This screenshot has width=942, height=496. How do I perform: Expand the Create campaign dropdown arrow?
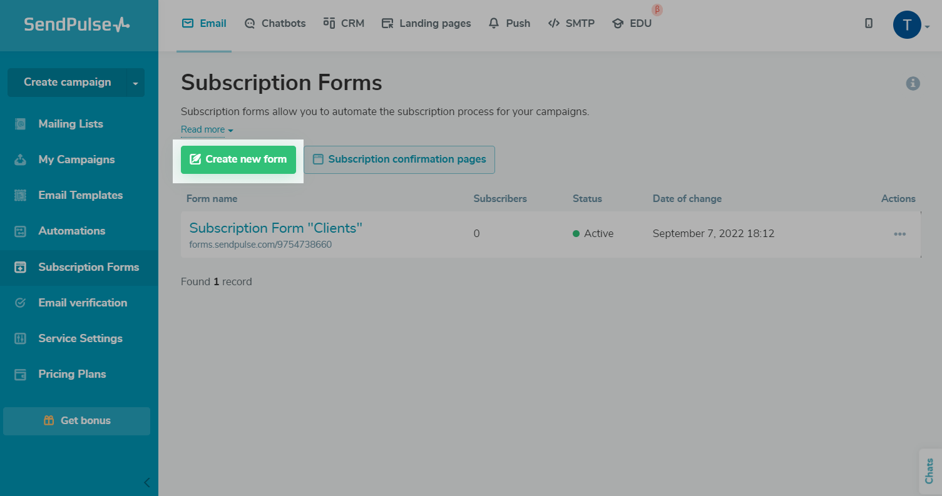[135, 83]
